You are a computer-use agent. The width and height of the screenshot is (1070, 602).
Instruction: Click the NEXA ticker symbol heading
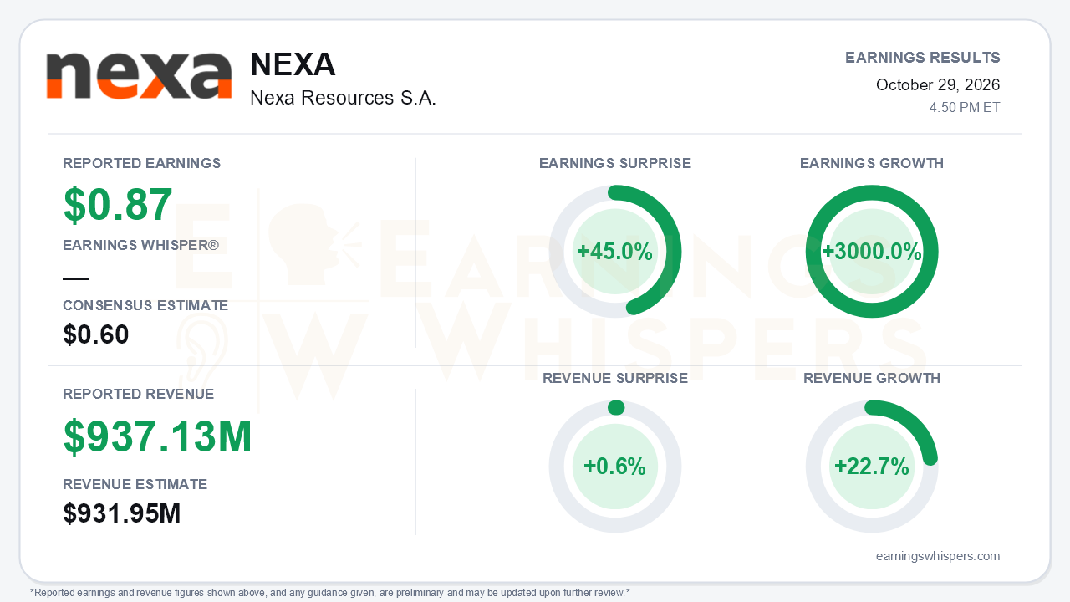coord(293,64)
